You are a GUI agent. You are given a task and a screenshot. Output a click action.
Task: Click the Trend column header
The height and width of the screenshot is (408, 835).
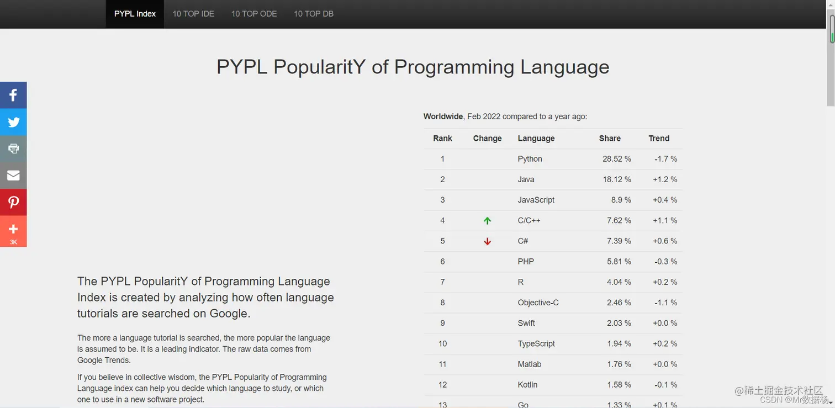pos(659,139)
